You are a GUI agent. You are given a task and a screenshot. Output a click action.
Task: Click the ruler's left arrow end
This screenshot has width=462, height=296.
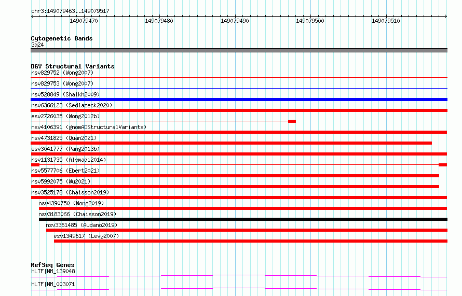pyautogui.click(x=32, y=17)
